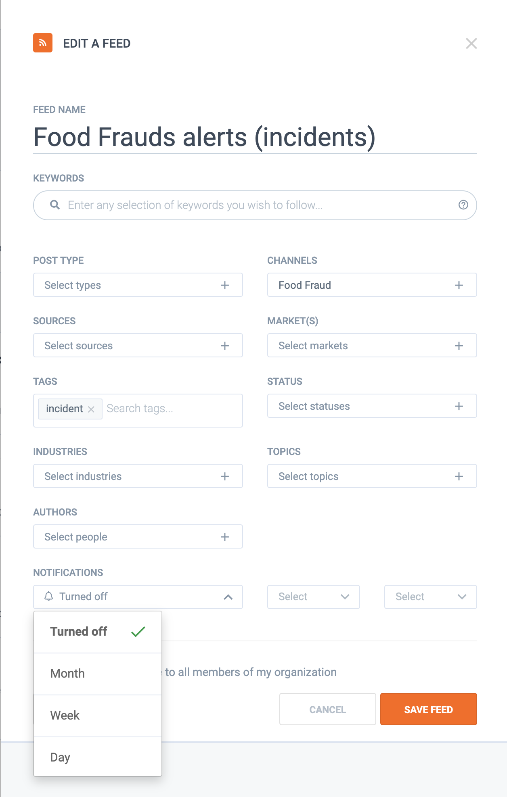This screenshot has width=507, height=797.
Task: Click the orange RSS feed icon
Action: coord(43,43)
